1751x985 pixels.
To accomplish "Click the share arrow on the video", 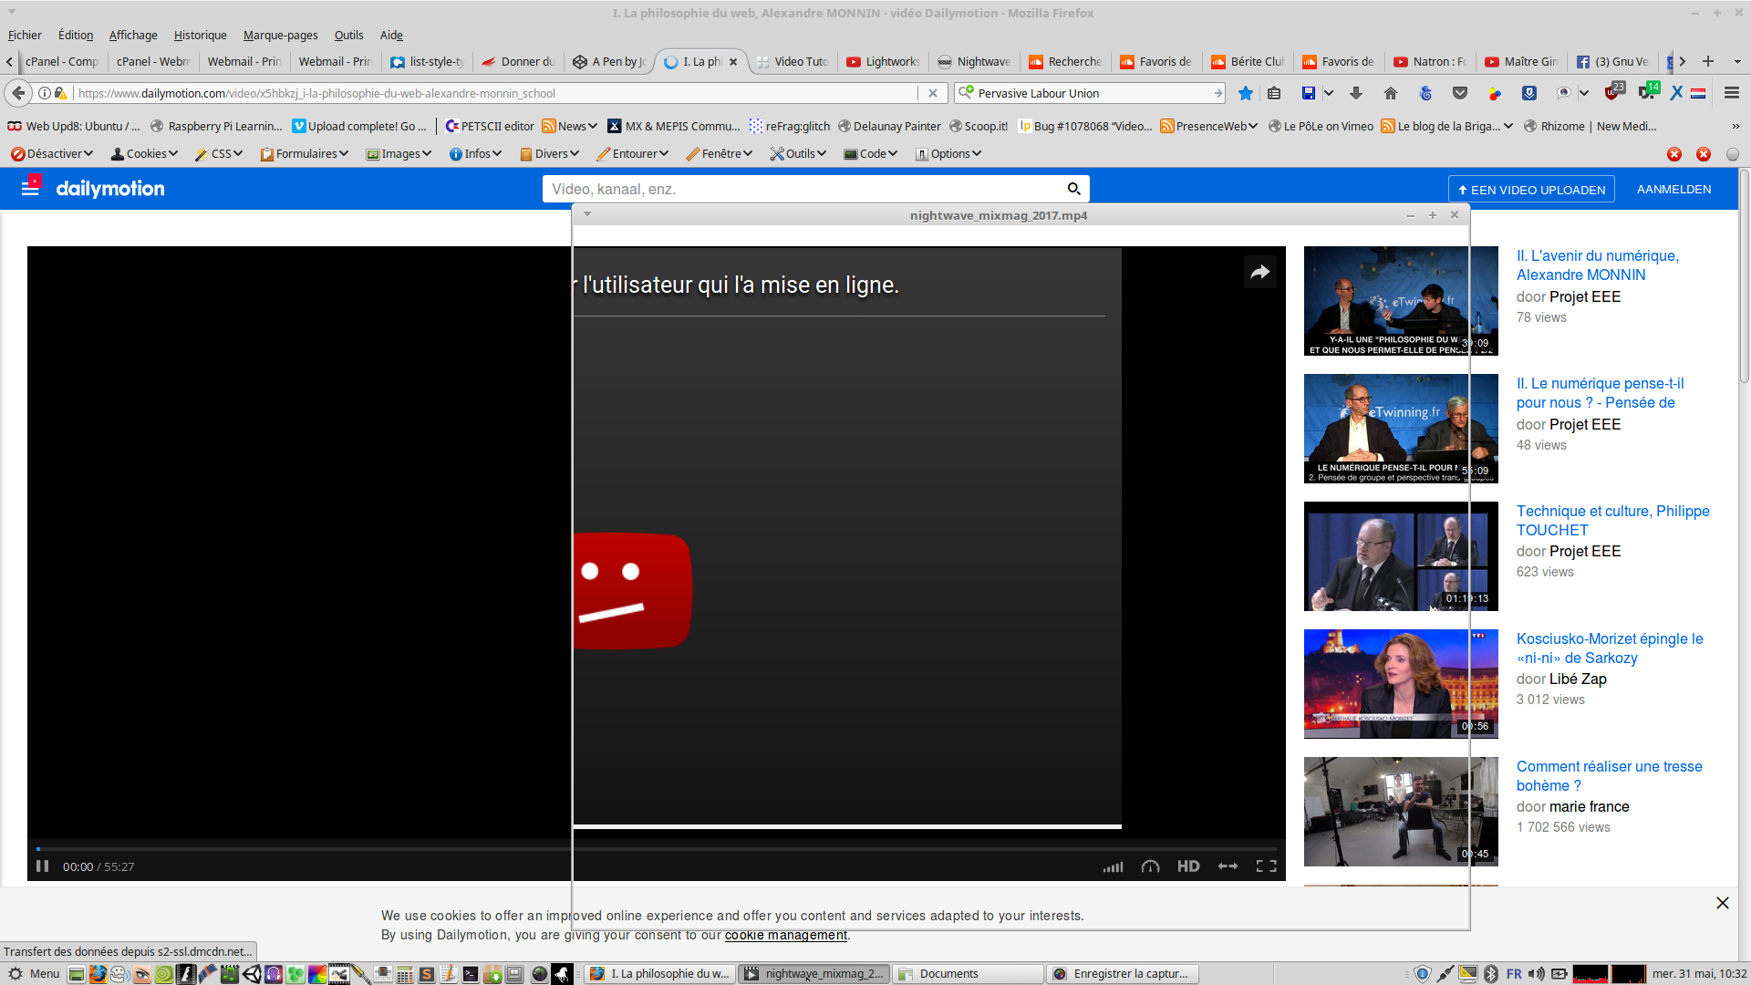I will (1259, 272).
